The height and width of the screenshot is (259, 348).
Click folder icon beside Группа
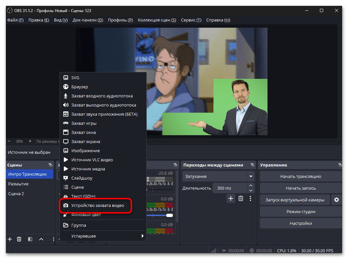point(66,225)
